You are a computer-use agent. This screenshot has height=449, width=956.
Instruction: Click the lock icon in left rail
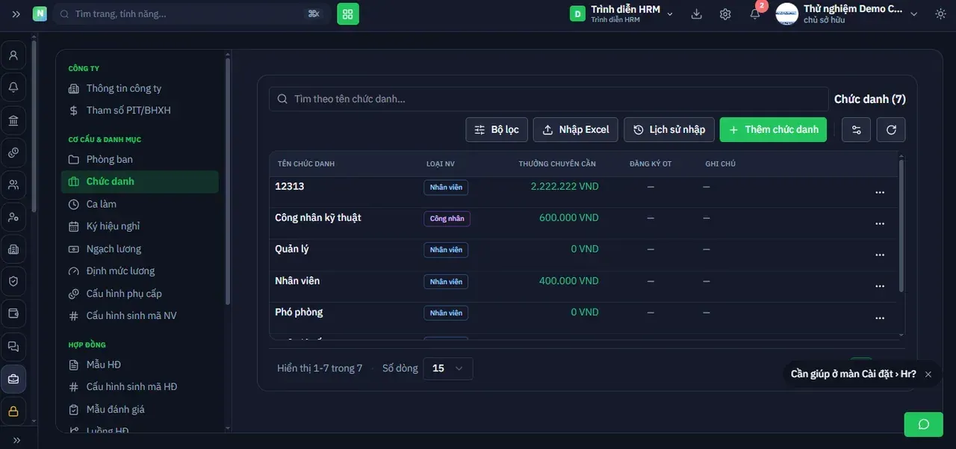click(13, 410)
